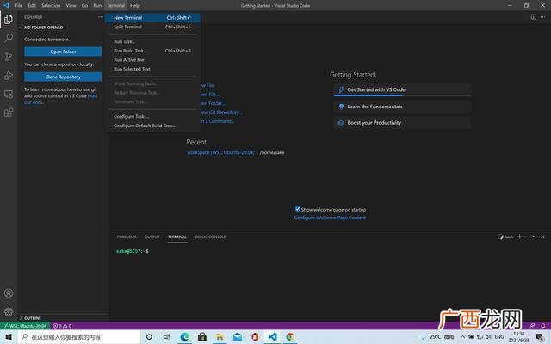Open the Search view icon
Screen dimensions: 551x344
tap(9, 38)
